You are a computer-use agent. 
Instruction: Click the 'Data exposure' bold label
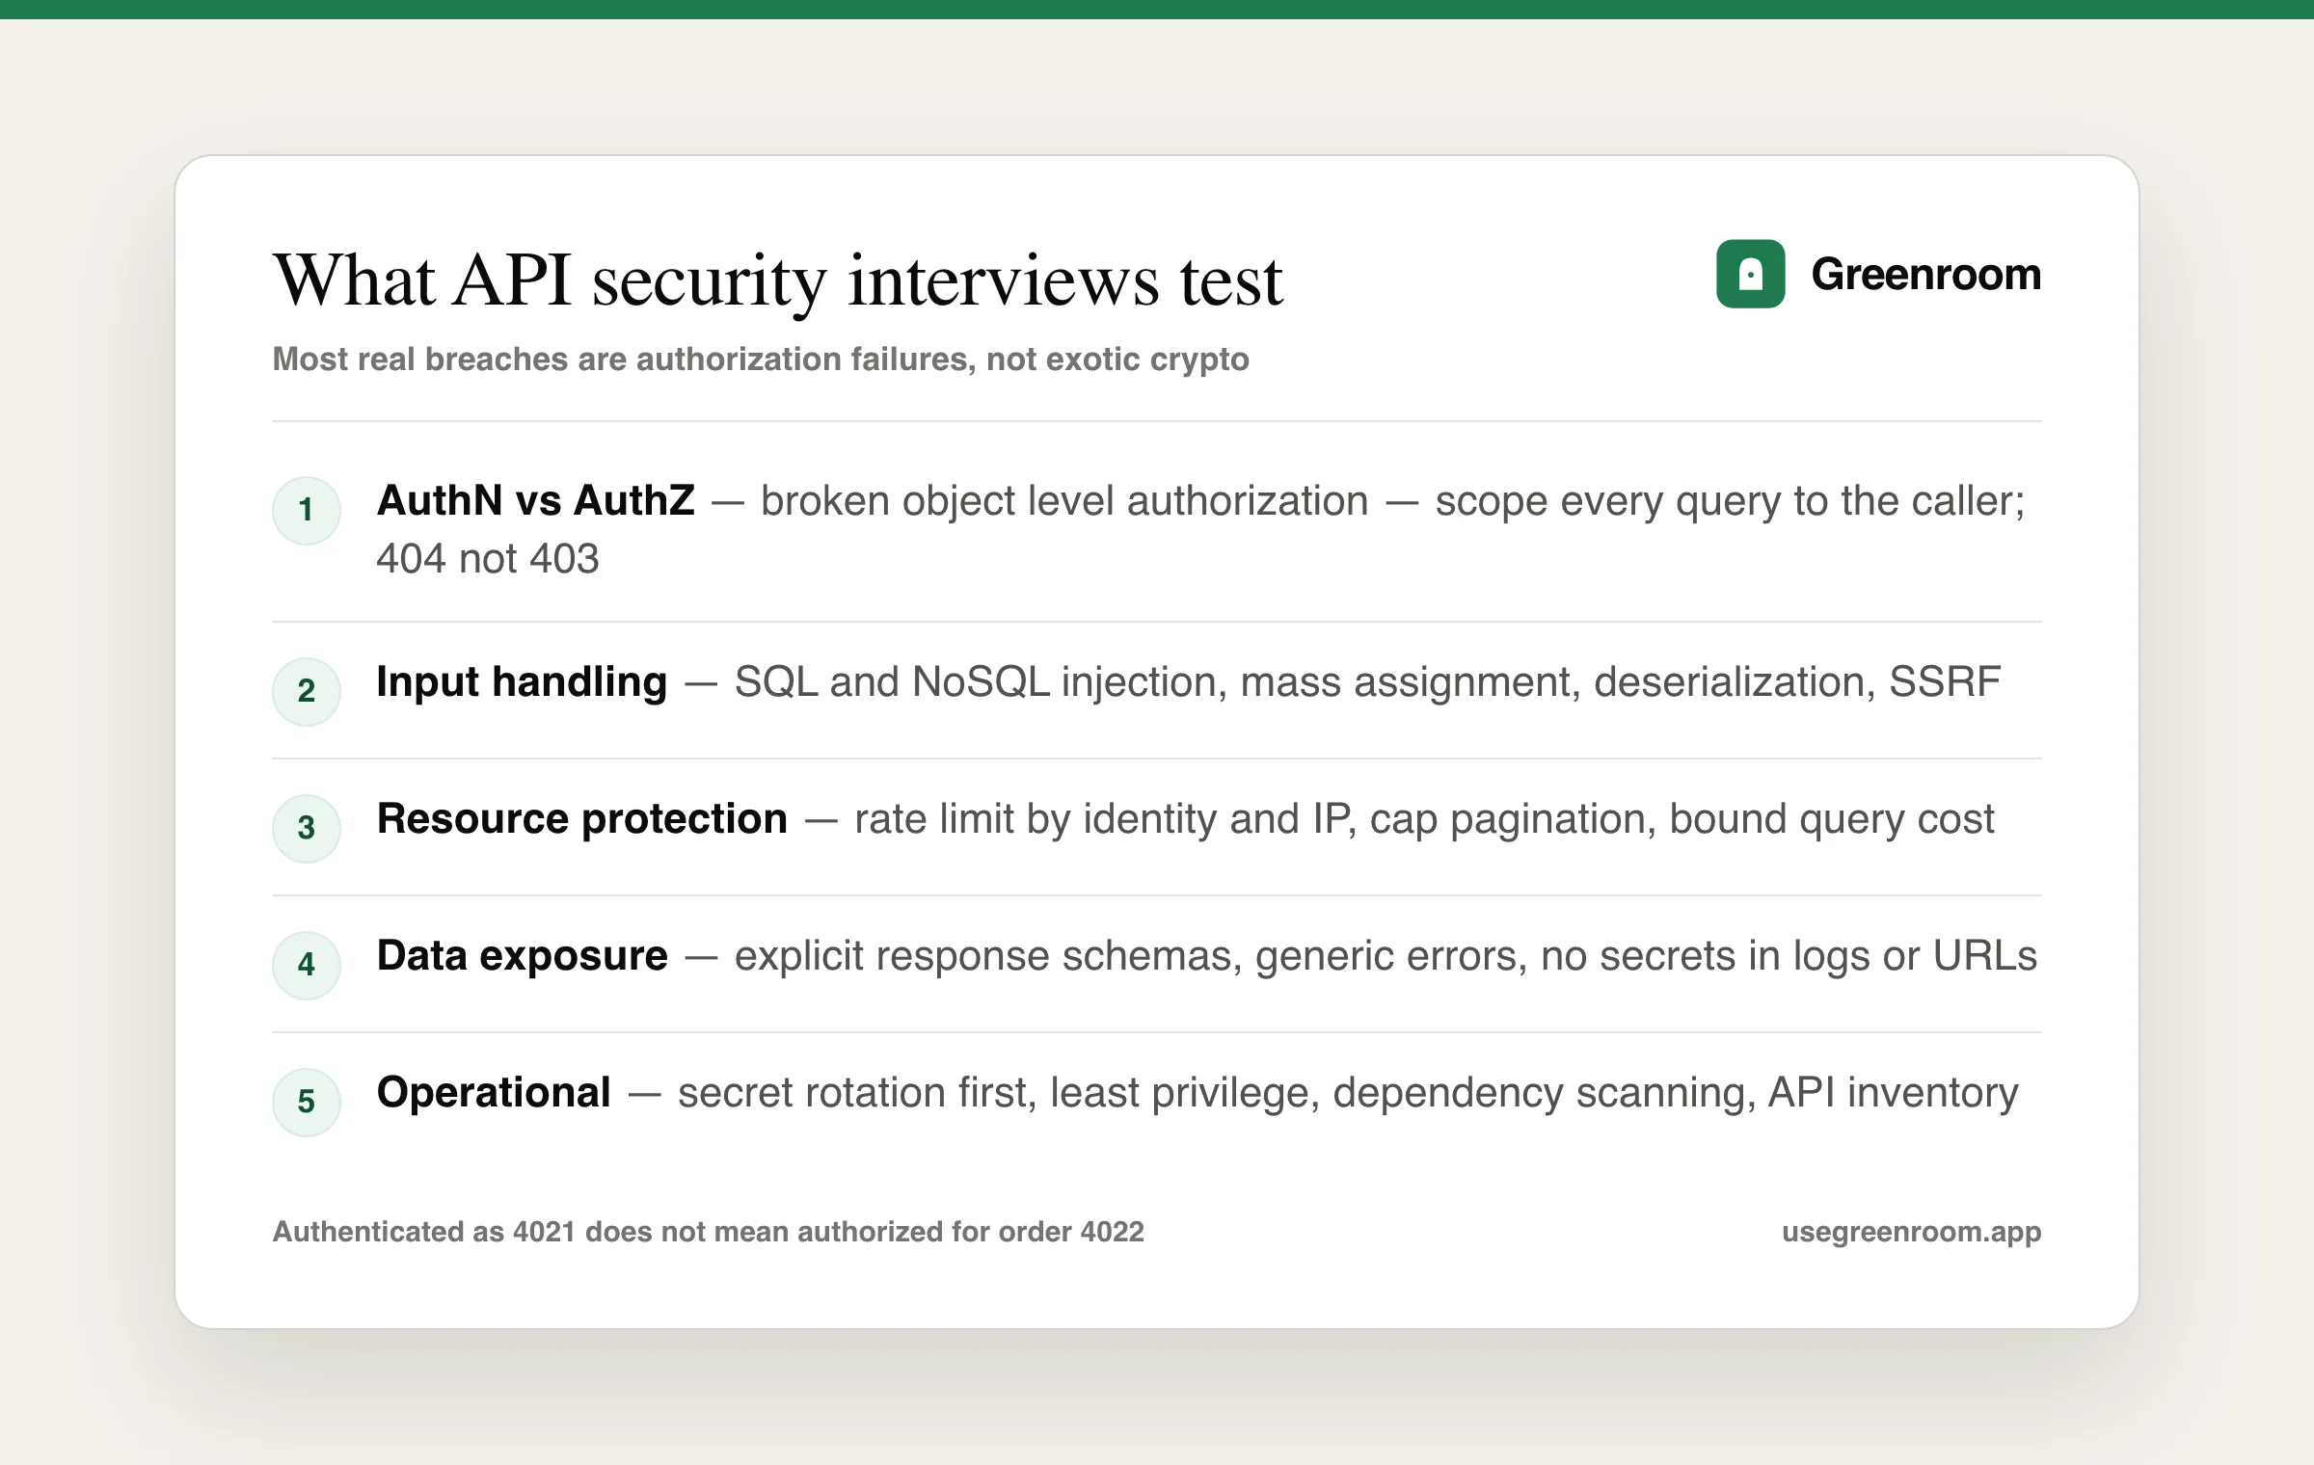click(x=523, y=956)
